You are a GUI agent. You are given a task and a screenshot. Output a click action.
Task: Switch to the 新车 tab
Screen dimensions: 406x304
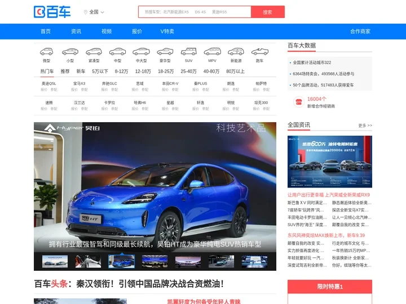(81, 71)
